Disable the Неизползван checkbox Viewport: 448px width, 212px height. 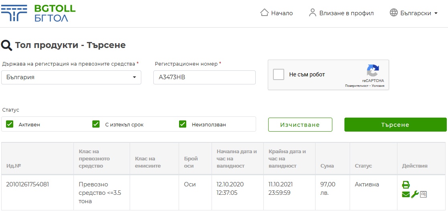tap(183, 124)
